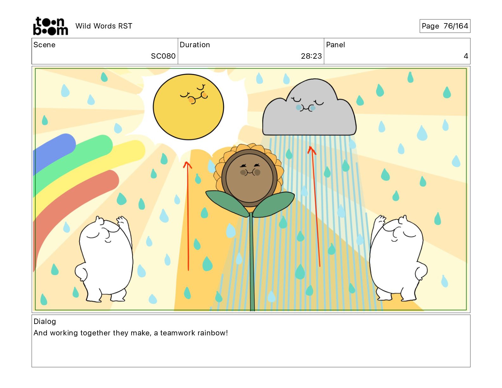Click the 'Duration' field label
The width and height of the screenshot is (502, 388).
tap(195, 45)
